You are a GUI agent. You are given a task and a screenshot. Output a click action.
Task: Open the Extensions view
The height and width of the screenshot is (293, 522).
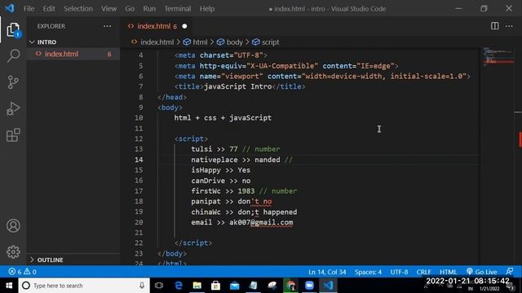(13, 135)
